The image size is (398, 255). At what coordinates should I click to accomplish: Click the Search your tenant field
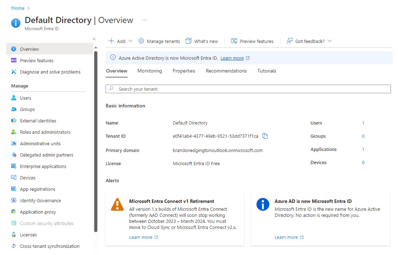click(248, 89)
